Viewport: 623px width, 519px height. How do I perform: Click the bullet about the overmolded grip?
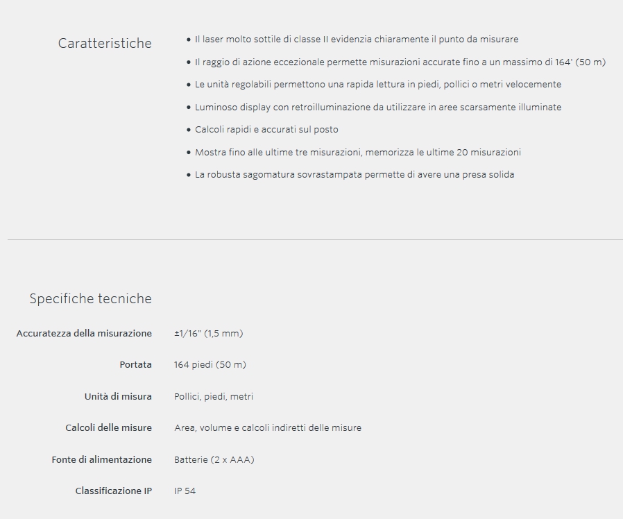tap(354, 175)
